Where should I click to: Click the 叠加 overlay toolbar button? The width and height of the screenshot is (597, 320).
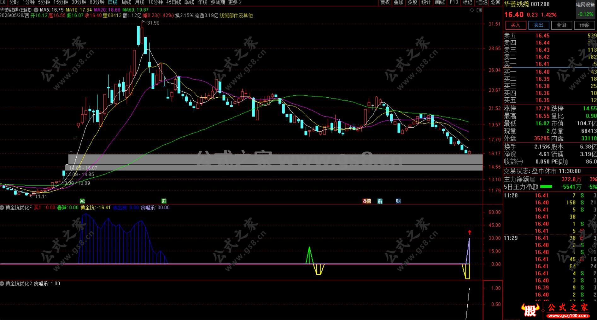click(399, 3)
